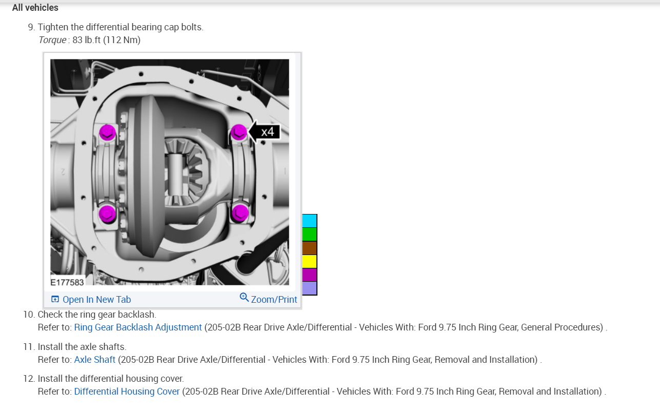Viewport: 660px width, 410px height.
Task: Open In New Tab link for diagram
Action: point(91,299)
